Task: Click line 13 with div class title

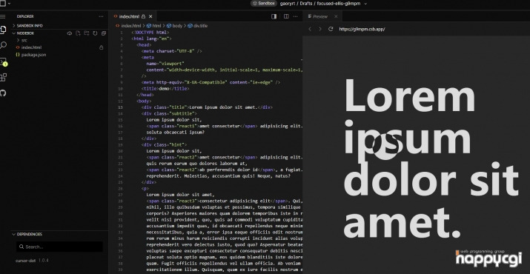Action: tap(207, 107)
